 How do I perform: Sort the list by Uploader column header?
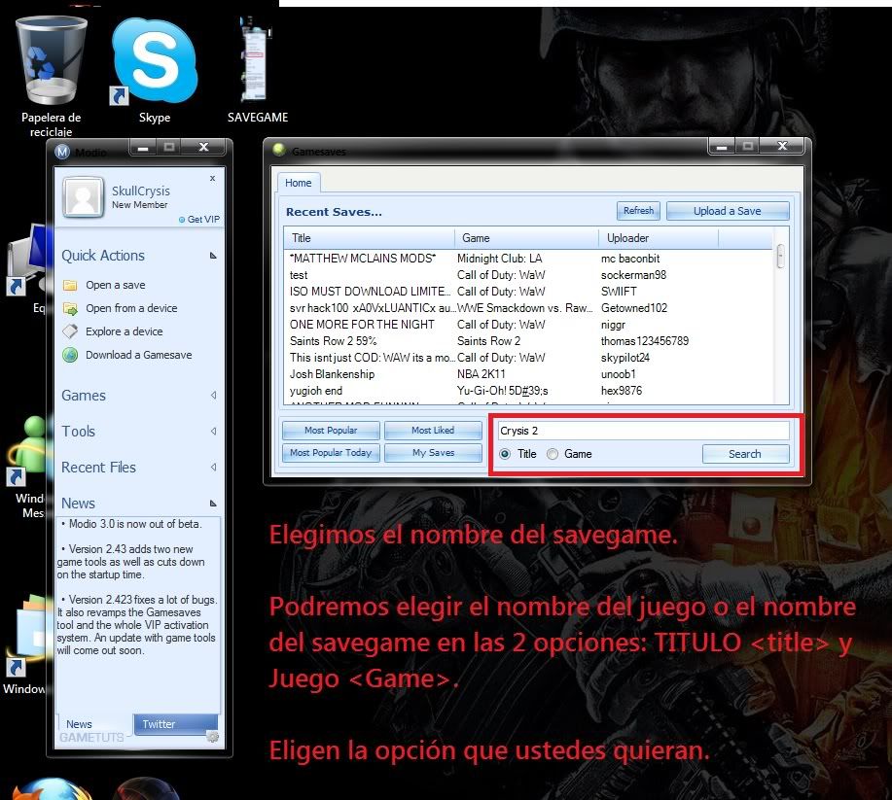[x=659, y=238]
